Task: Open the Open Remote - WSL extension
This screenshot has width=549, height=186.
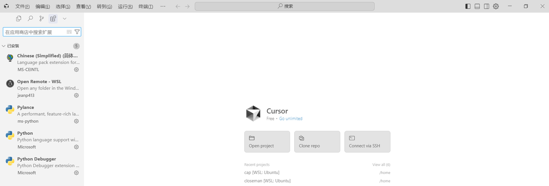Action: tap(42, 88)
